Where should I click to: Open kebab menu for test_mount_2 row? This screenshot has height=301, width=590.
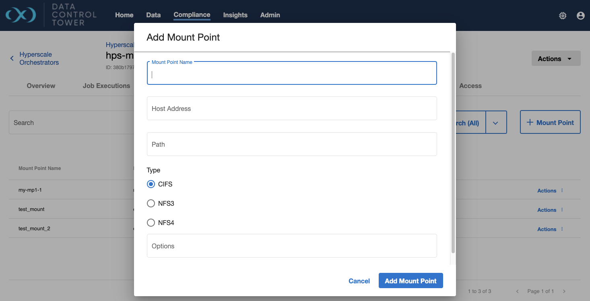562,229
